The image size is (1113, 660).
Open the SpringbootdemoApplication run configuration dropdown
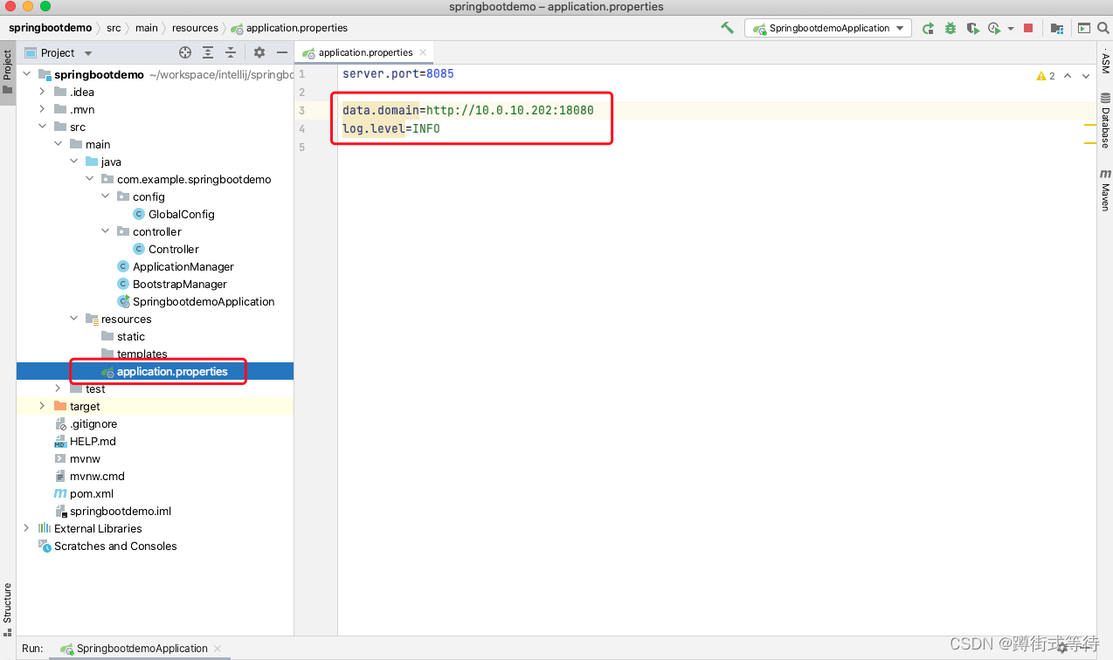(x=827, y=28)
